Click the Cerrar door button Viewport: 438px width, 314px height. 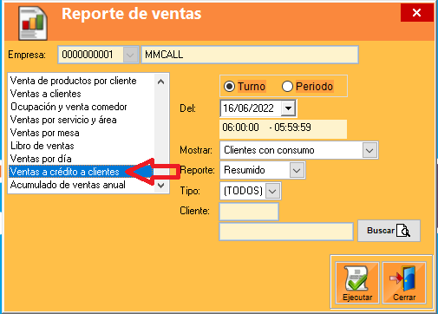(x=404, y=283)
